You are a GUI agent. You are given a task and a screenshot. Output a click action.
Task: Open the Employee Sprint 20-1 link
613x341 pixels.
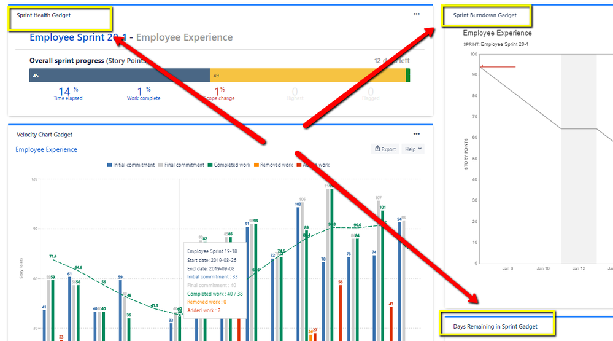78,37
